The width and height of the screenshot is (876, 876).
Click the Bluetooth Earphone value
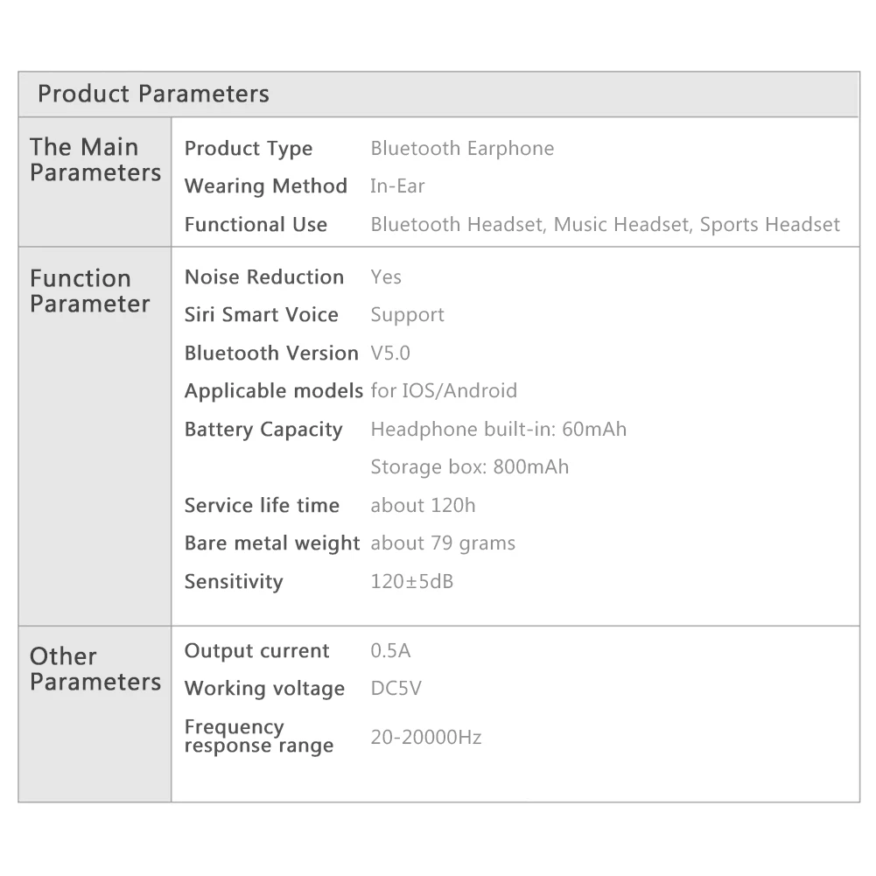click(462, 149)
